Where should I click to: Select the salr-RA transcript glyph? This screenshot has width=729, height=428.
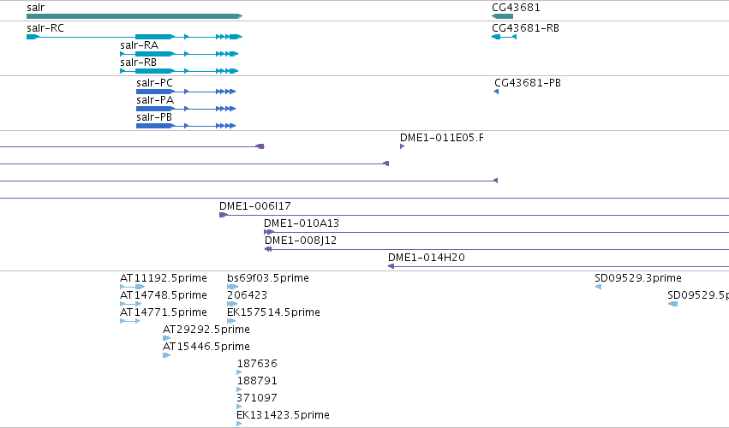179,54
